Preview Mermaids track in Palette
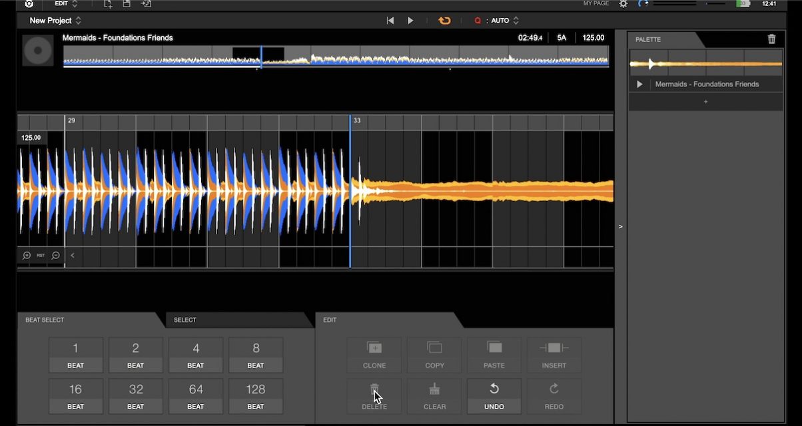 [639, 85]
